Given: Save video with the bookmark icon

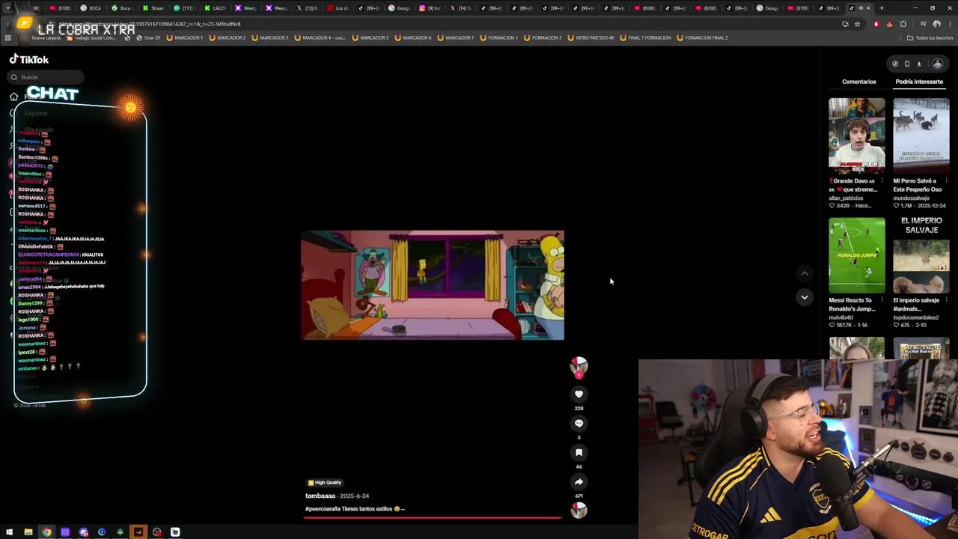Looking at the screenshot, I should (x=579, y=452).
